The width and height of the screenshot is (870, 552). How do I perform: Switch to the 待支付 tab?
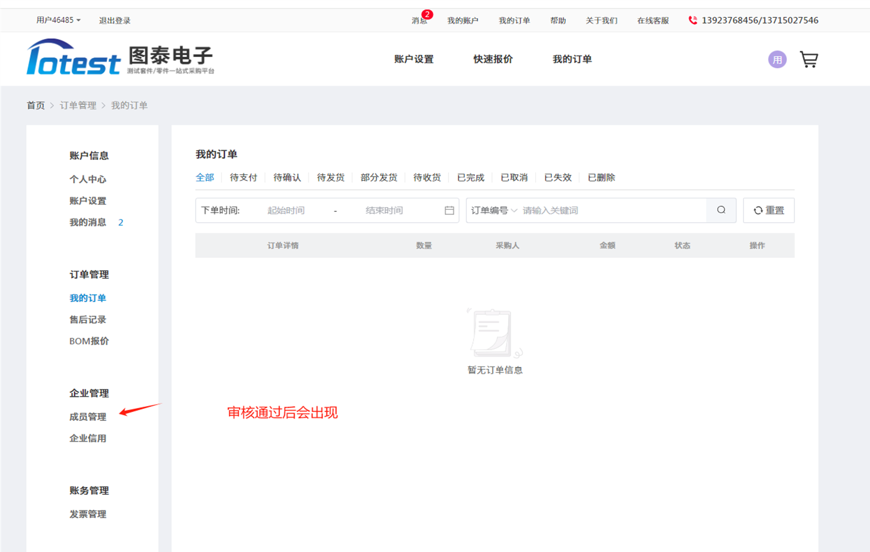tap(243, 178)
